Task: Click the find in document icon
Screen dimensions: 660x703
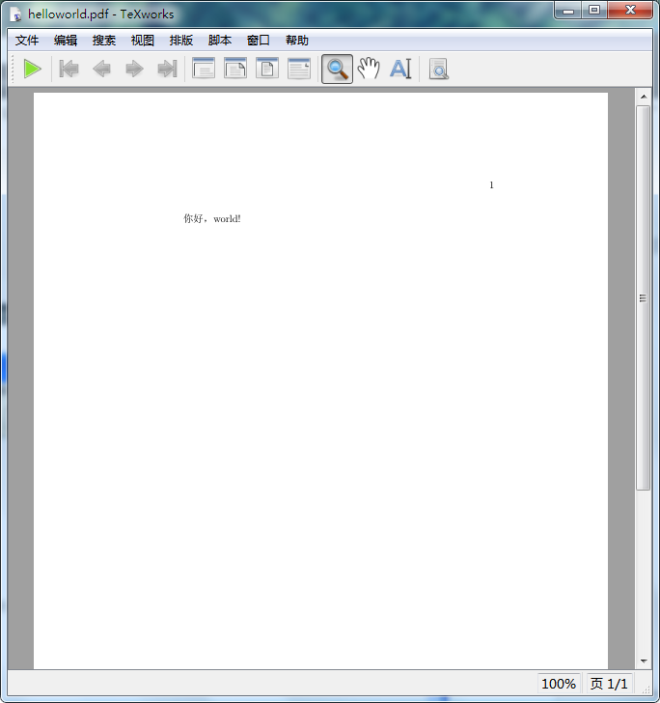Action: tap(439, 70)
